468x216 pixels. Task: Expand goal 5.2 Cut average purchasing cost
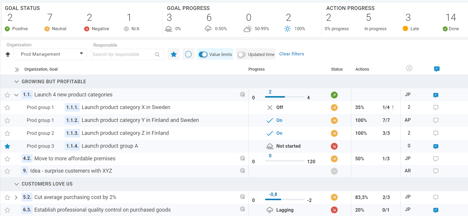coord(16,197)
